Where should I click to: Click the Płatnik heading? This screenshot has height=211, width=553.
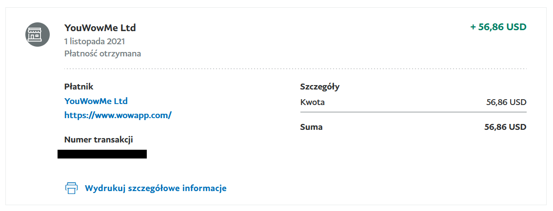(79, 87)
